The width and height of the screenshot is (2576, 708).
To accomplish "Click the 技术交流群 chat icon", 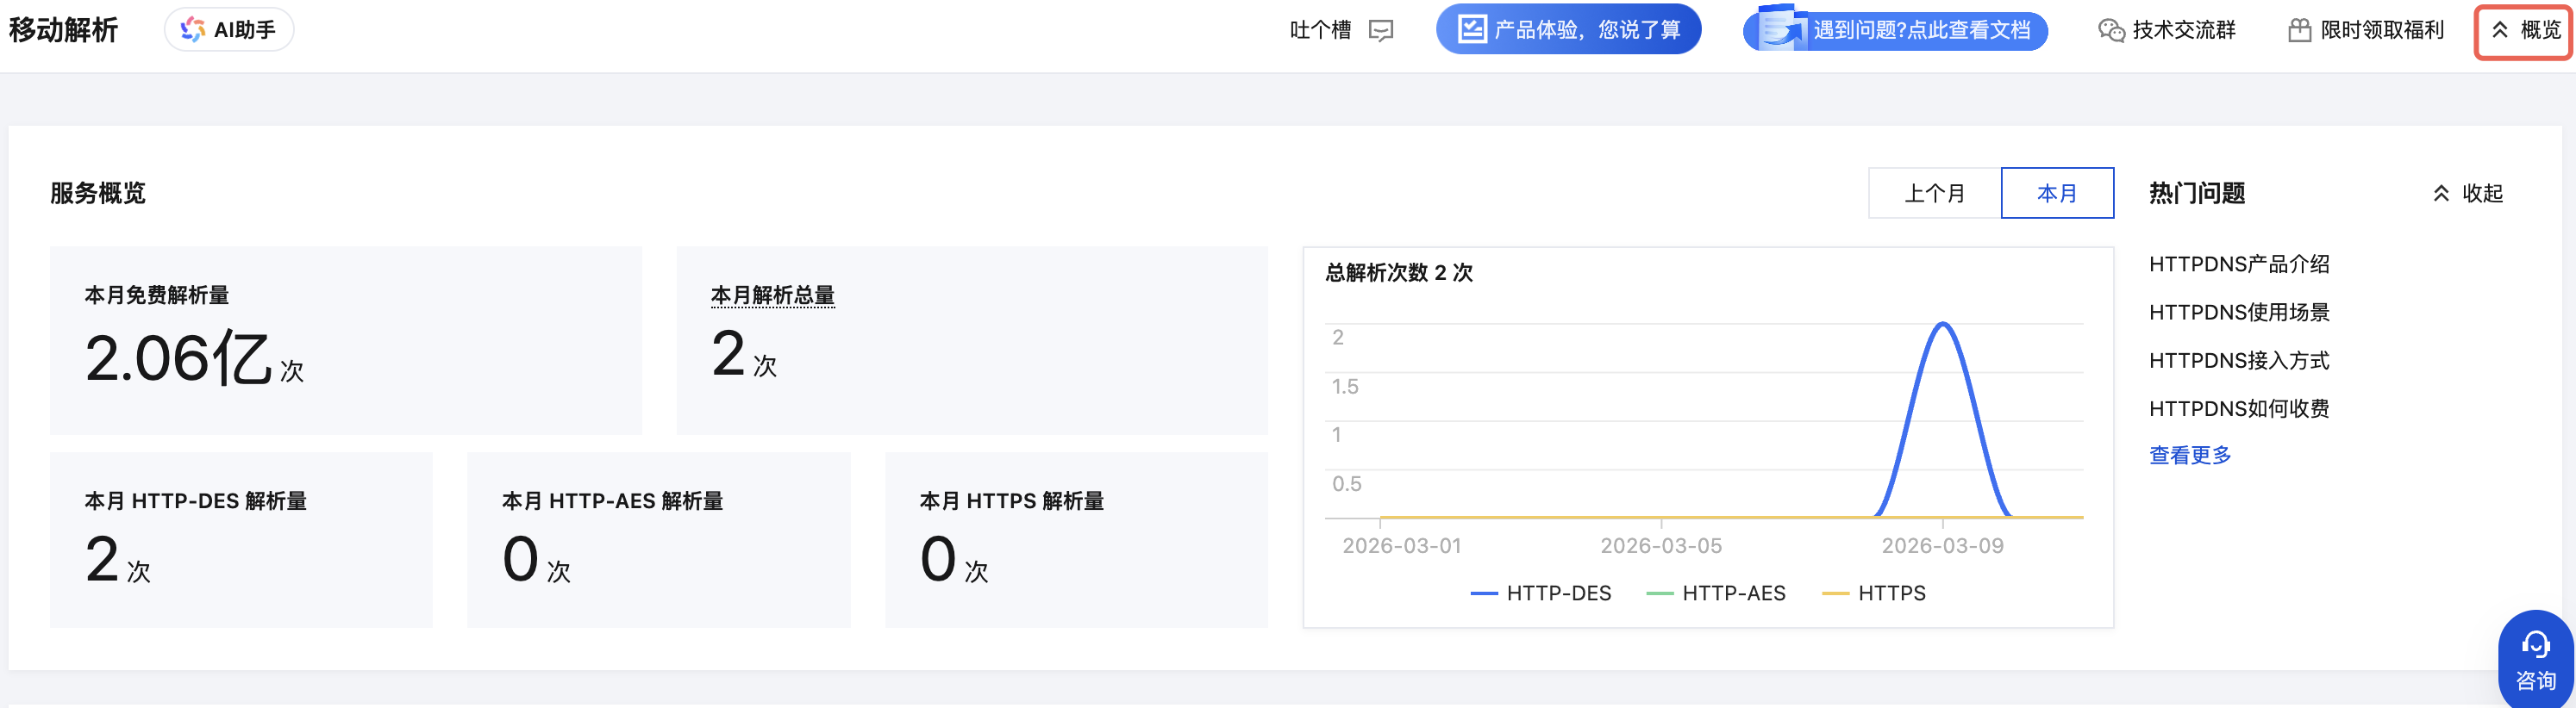I will (x=2111, y=31).
